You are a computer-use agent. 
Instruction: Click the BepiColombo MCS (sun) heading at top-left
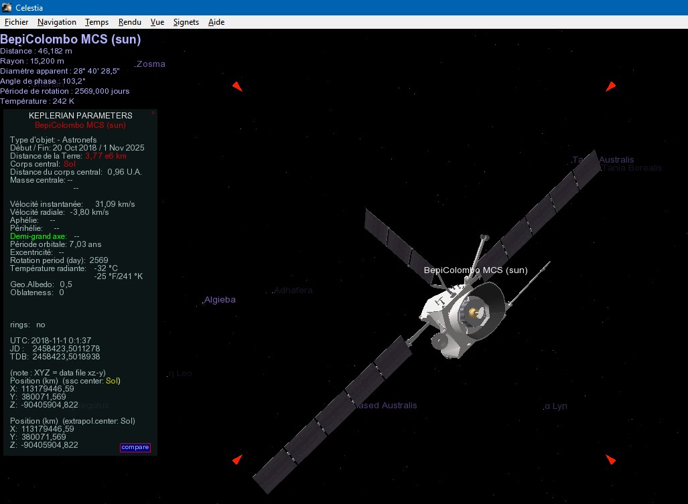click(x=70, y=39)
